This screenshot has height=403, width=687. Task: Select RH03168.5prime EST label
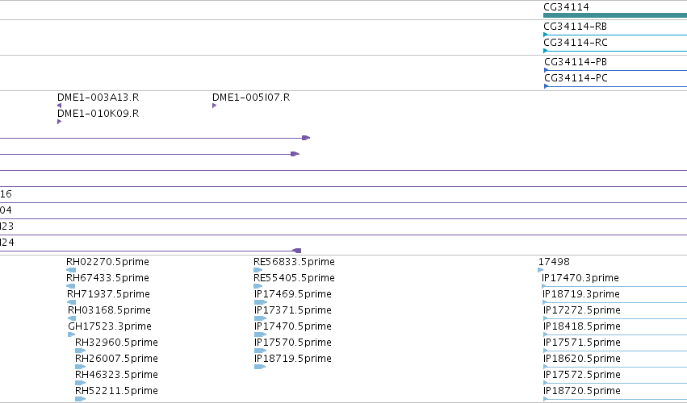click(x=109, y=310)
